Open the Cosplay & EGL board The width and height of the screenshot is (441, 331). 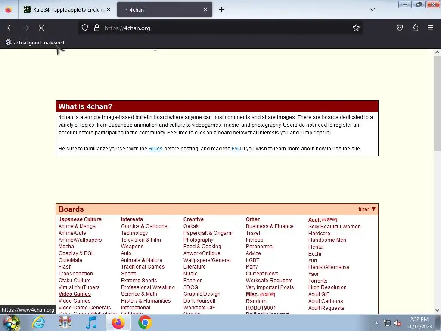[x=76, y=253]
